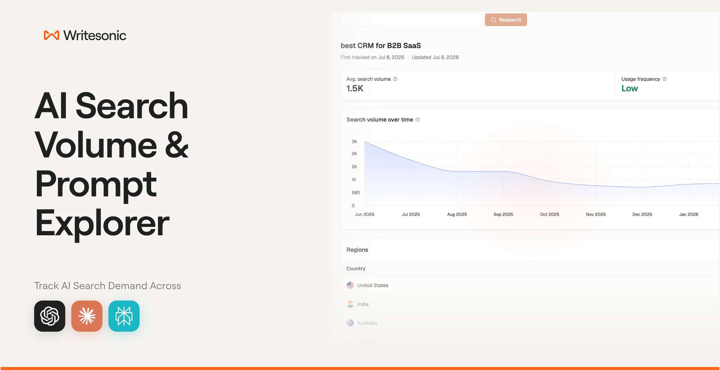Click the Sep 2025 axis label
The image size is (720, 370).
pyautogui.click(x=503, y=214)
